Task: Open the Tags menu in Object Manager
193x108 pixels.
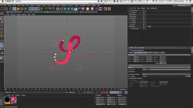Action: click(148, 8)
